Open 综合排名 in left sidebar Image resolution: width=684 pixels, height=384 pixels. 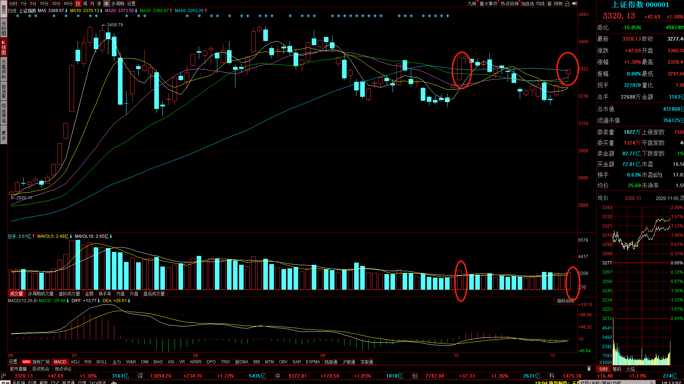pos(4,112)
